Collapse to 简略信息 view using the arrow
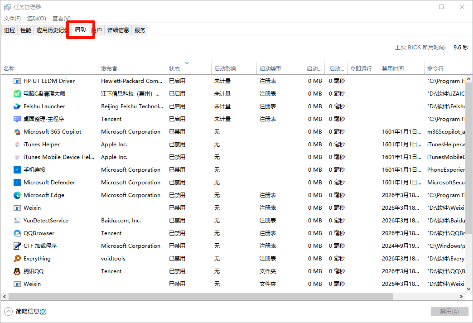This screenshot has width=473, height=323. (x=9, y=311)
